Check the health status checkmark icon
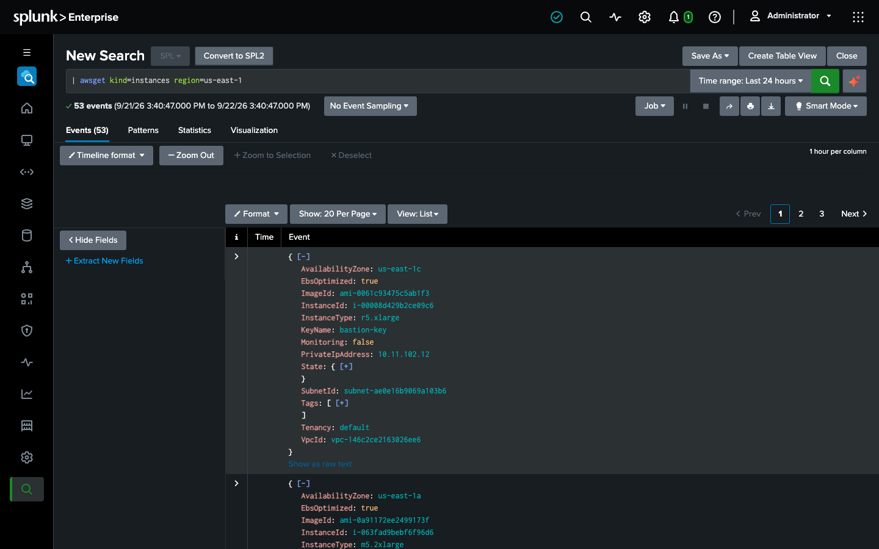The height and width of the screenshot is (549, 879). pos(557,17)
